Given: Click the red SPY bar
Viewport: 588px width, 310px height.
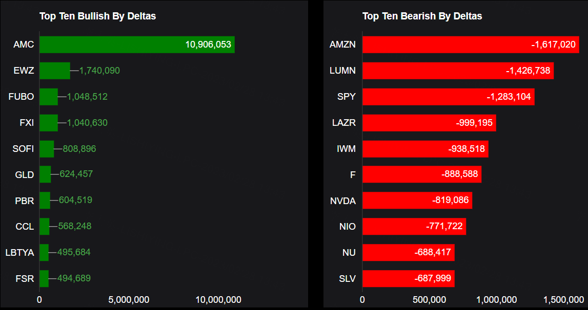Looking at the screenshot, I should 449,97.
